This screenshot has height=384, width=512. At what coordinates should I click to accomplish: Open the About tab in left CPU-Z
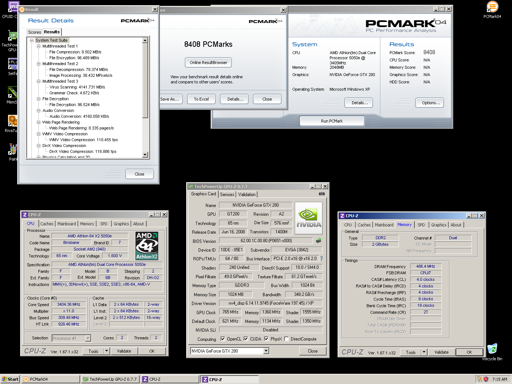coord(138,224)
